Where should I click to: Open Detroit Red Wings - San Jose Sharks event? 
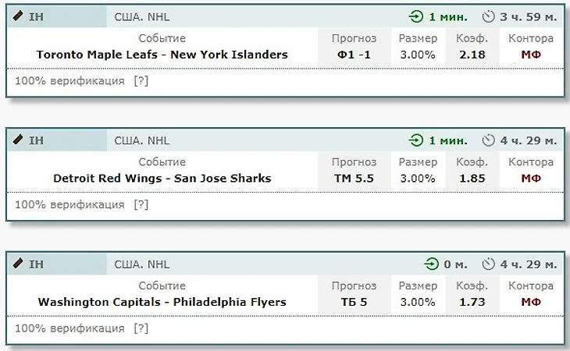tap(162, 178)
